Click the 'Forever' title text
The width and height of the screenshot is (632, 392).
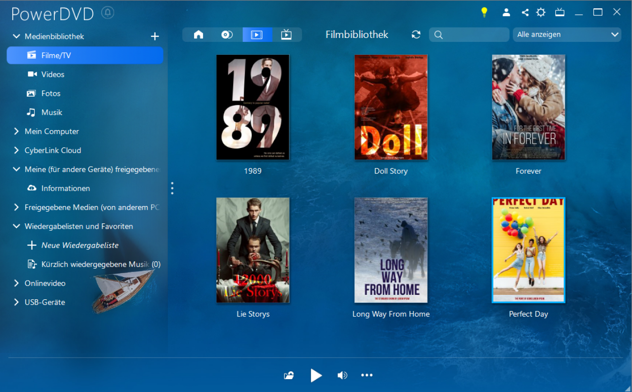point(528,171)
